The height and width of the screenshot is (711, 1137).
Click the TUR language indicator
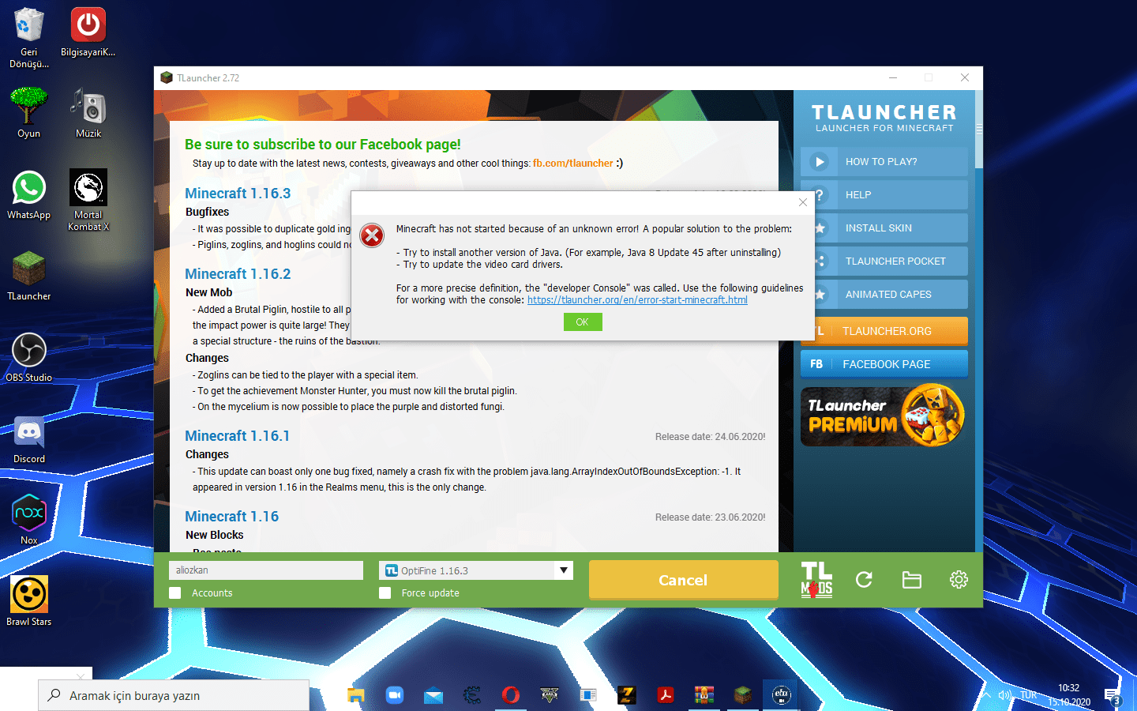[1029, 695]
